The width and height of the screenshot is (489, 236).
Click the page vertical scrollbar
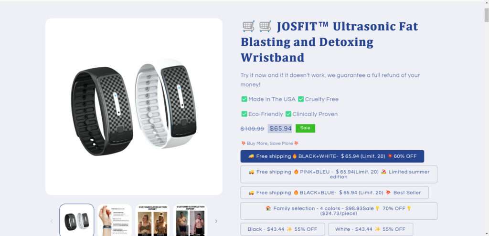click(x=487, y=118)
